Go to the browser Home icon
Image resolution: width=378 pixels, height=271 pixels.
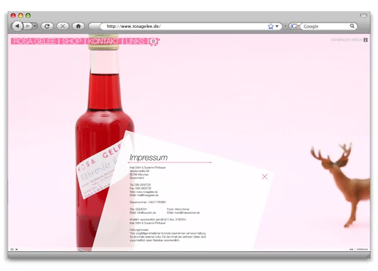coord(78,26)
